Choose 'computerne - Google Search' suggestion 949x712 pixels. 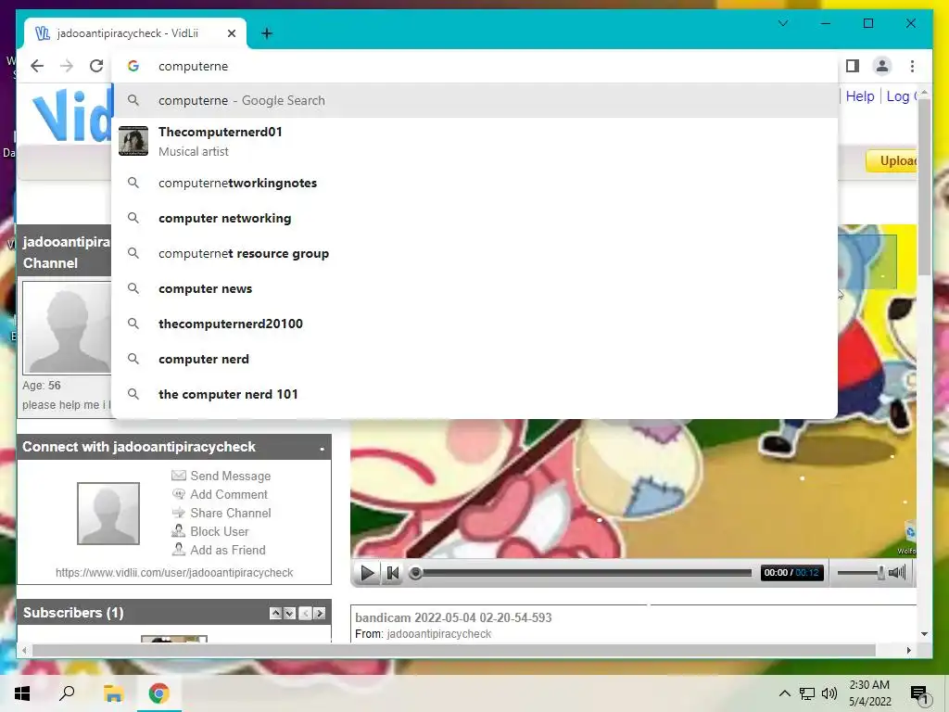tap(475, 100)
